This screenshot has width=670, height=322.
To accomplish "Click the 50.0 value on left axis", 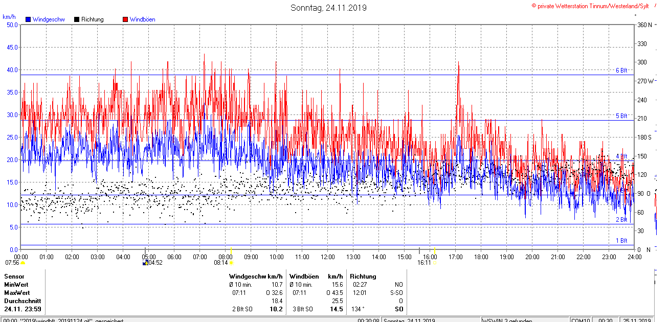I will pyautogui.click(x=12, y=25).
